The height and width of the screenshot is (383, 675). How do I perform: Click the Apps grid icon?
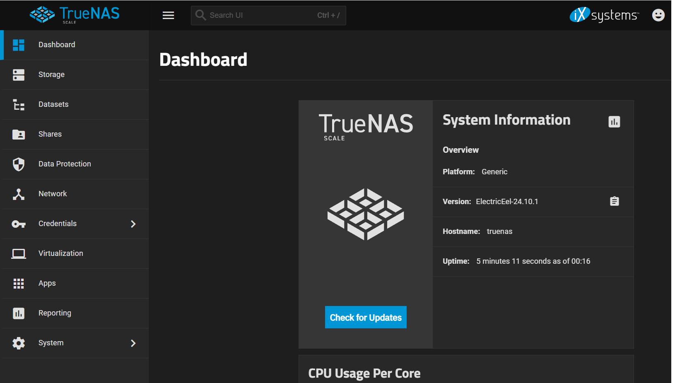(19, 283)
